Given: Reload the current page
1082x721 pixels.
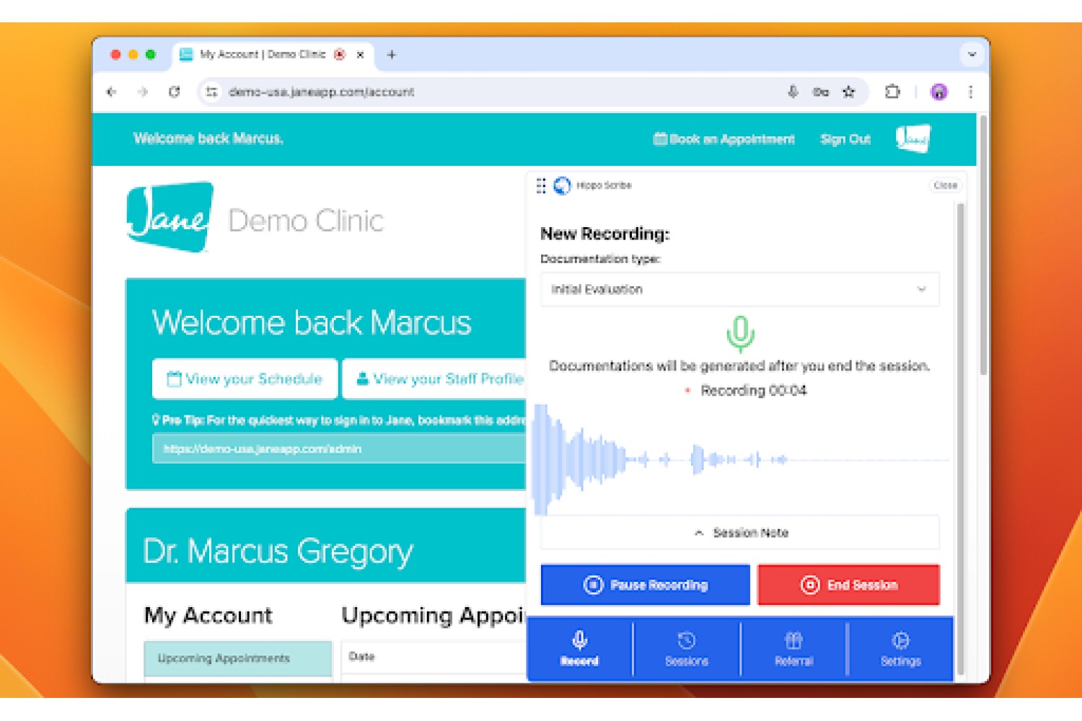Looking at the screenshot, I should (174, 92).
